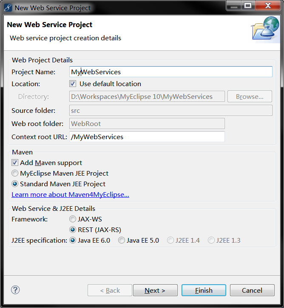
Task: Click the 'Maven' group label
Action: click(x=22, y=152)
